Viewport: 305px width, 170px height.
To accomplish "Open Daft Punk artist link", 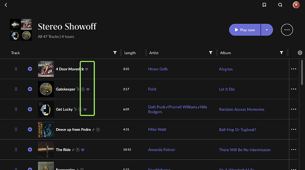I will click(157, 107).
